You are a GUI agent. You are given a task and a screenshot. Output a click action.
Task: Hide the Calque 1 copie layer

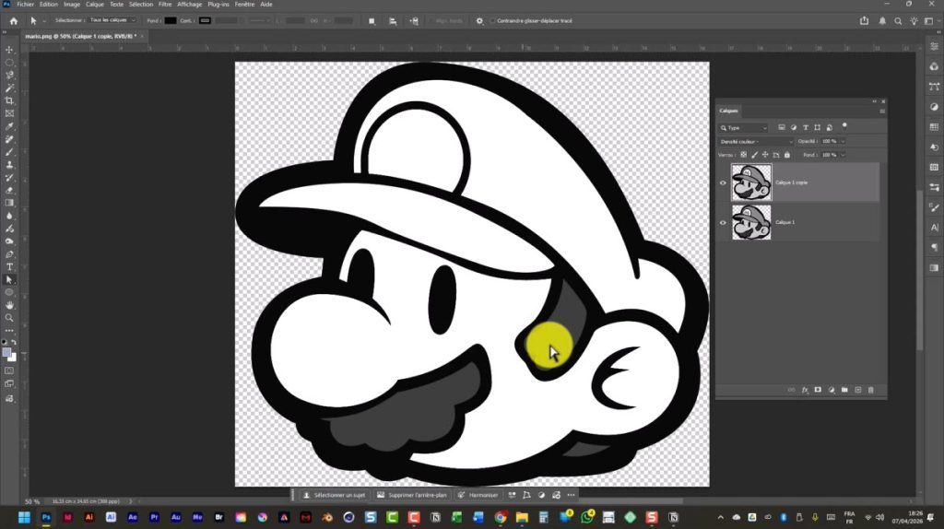coord(723,182)
